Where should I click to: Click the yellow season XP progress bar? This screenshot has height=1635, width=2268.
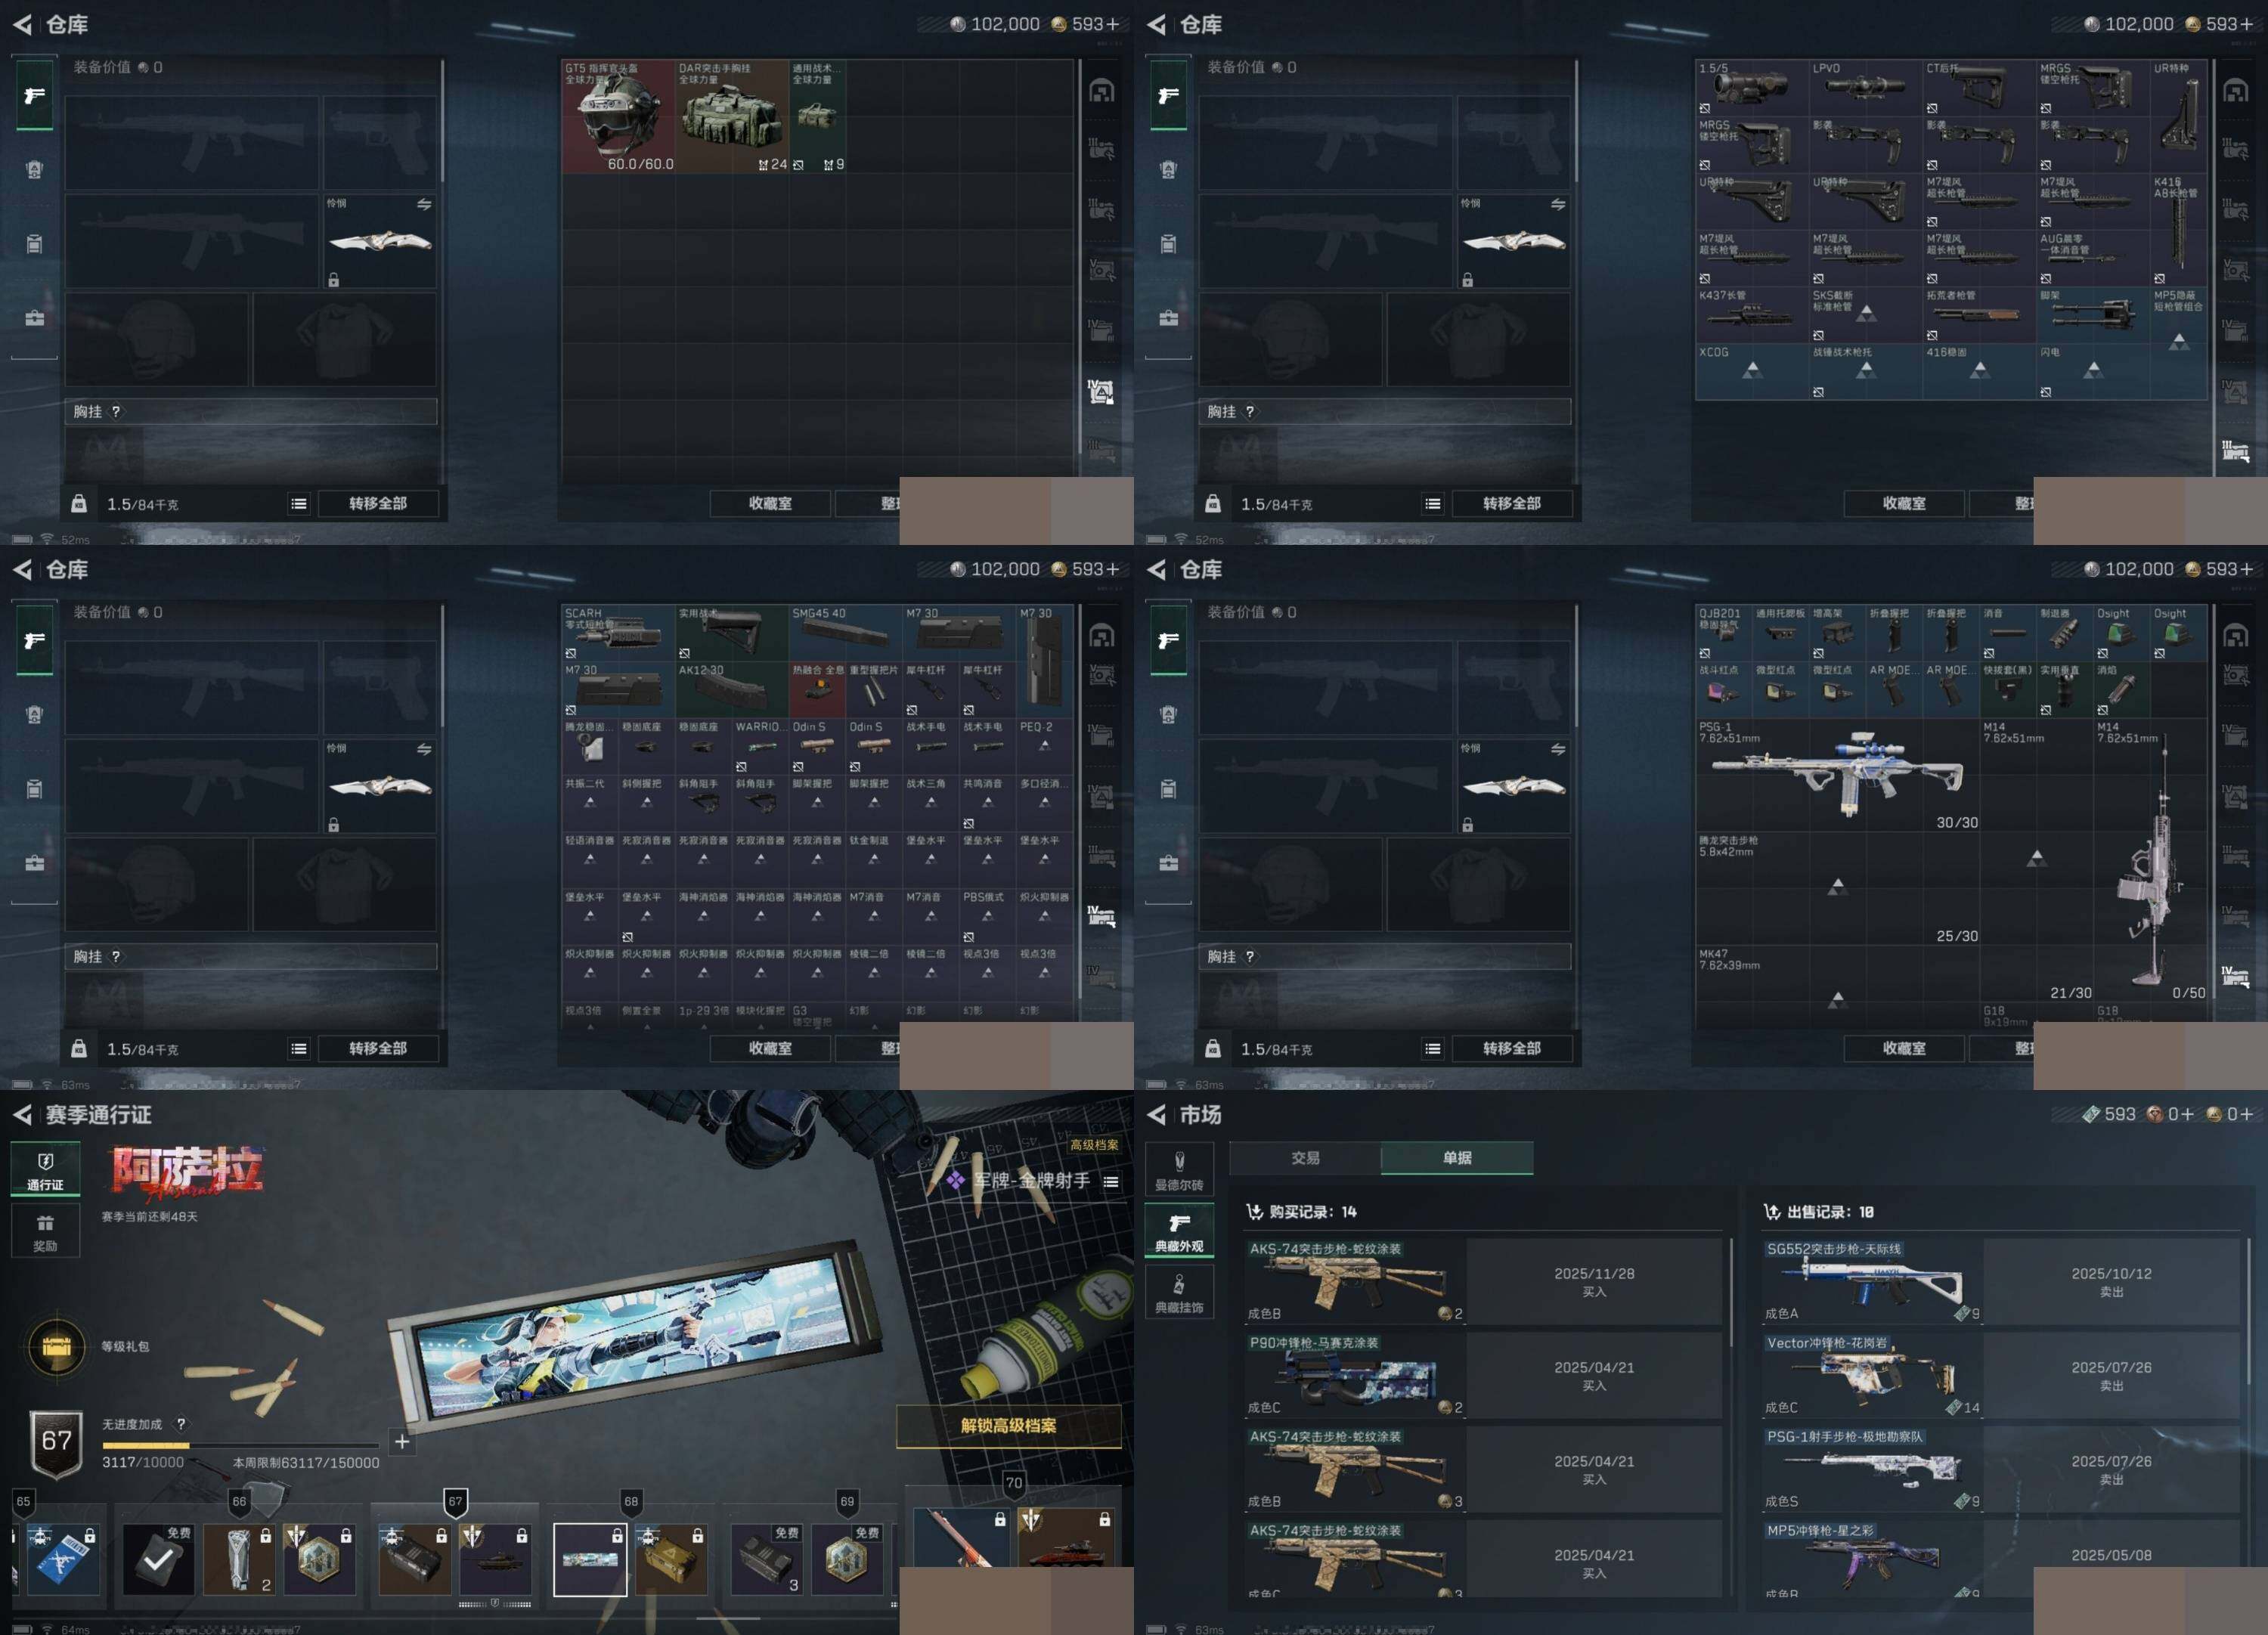click(146, 1445)
